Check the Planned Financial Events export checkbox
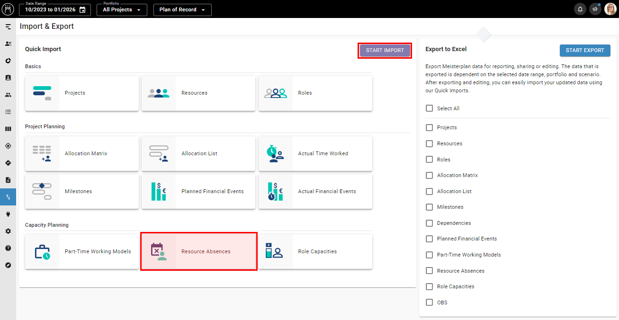The width and height of the screenshot is (619, 320). pos(430,239)
